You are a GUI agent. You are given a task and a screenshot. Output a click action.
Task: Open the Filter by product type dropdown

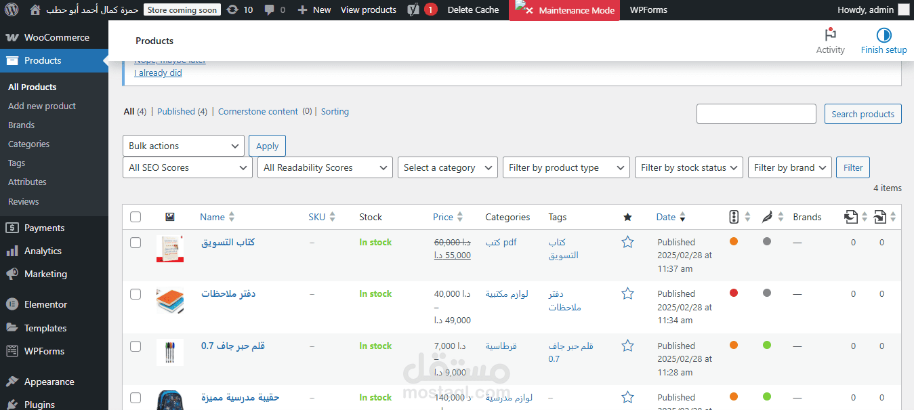point(566,167)
